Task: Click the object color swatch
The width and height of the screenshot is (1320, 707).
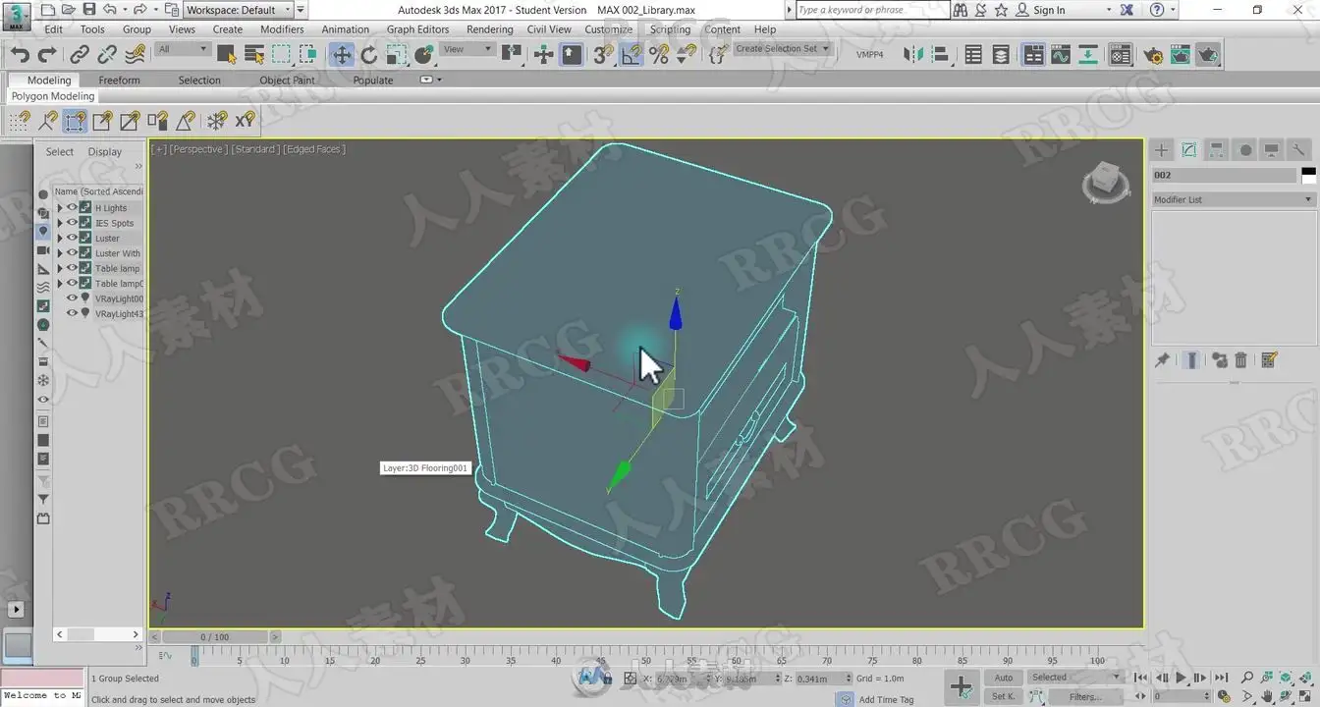Action: [x=1308, y=175]
